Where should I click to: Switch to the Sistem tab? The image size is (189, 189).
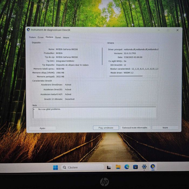click(x=32, y=37)
